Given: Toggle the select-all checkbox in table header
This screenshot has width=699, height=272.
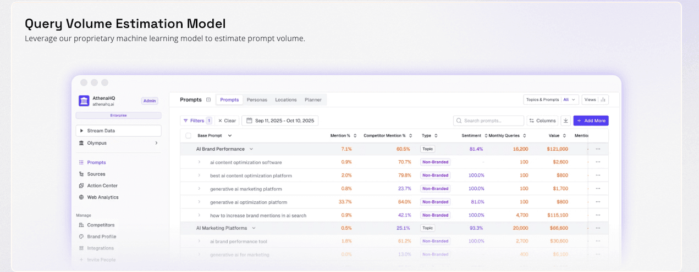Looking at the screenshot, I should 188,135.
